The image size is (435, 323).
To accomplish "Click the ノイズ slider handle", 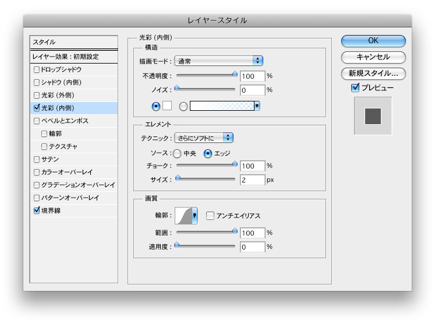I will click(176, 88).
